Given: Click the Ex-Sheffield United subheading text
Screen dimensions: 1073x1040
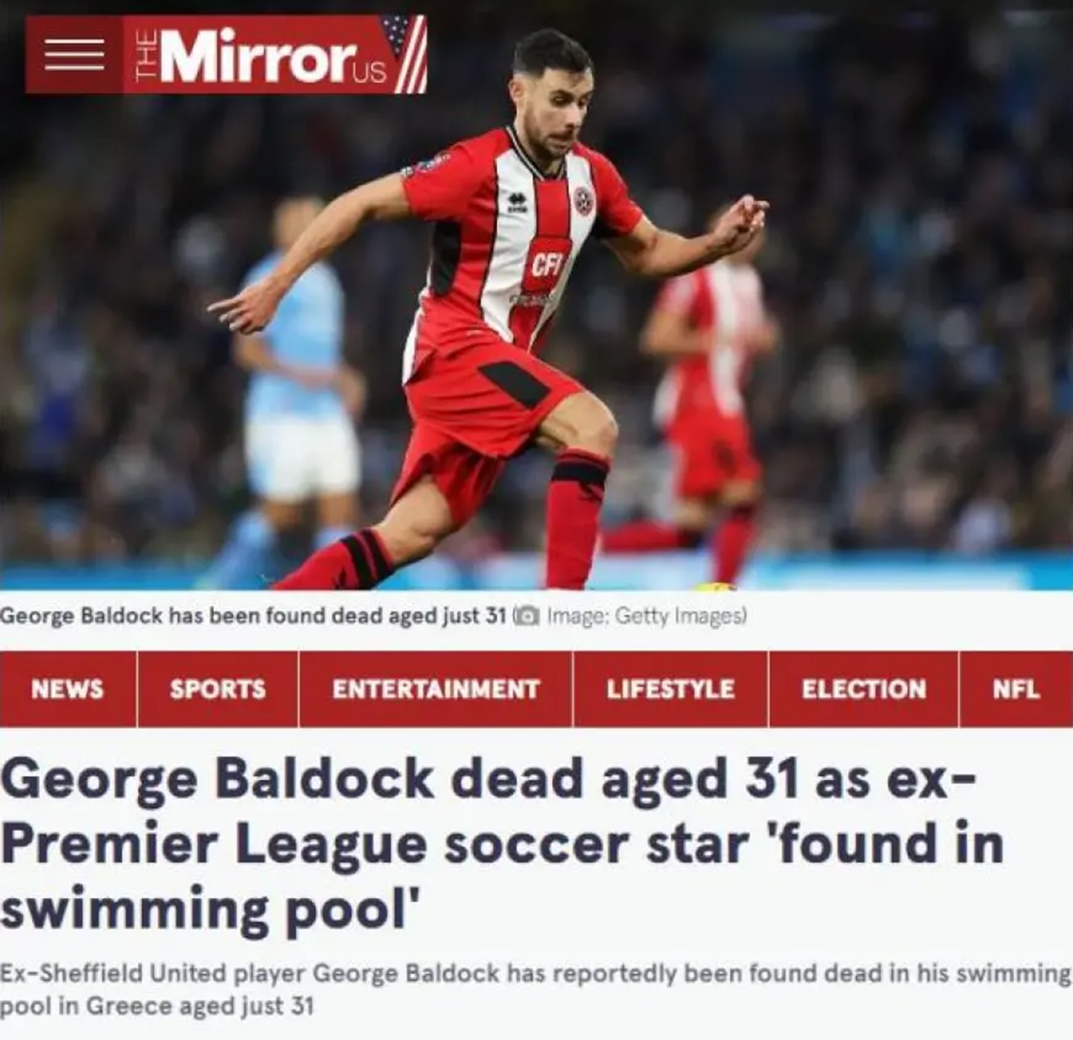Looking at the screenshot, I should [x=536, y=989].
